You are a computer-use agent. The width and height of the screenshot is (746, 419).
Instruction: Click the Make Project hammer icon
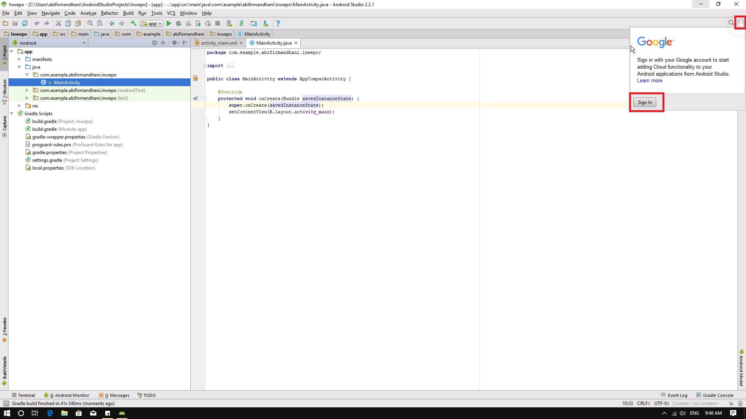click(x=134, y=24)
